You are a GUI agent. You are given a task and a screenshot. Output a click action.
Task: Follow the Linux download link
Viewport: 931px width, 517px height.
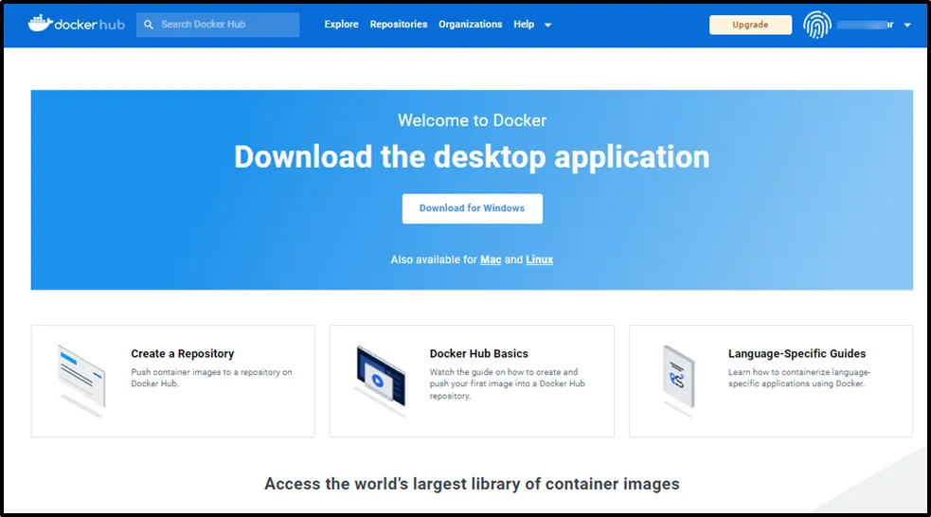[x=539, y=259]
